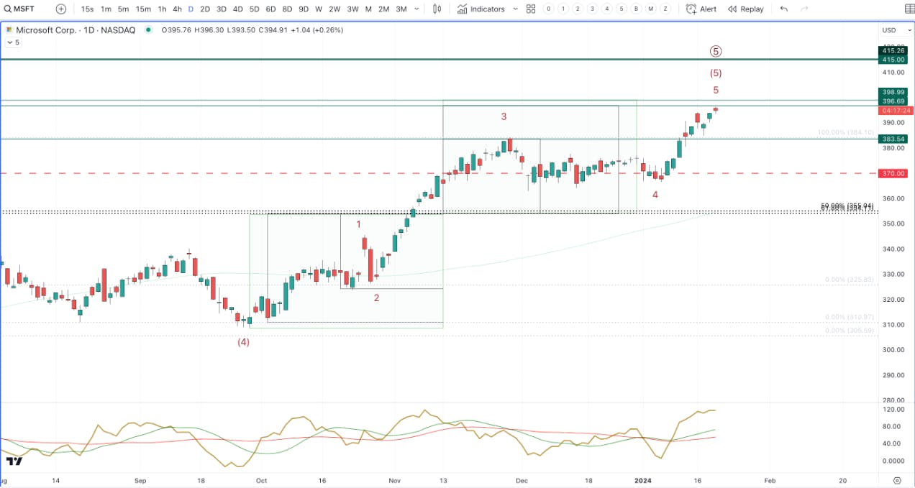The height and width of the screenshot is (488, 915).
Task: Open the candlestick chart style selector
Action: (438, 9)
